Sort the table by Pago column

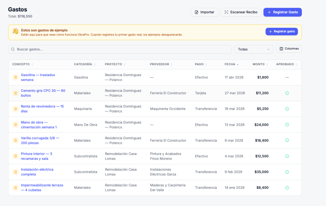201,64
